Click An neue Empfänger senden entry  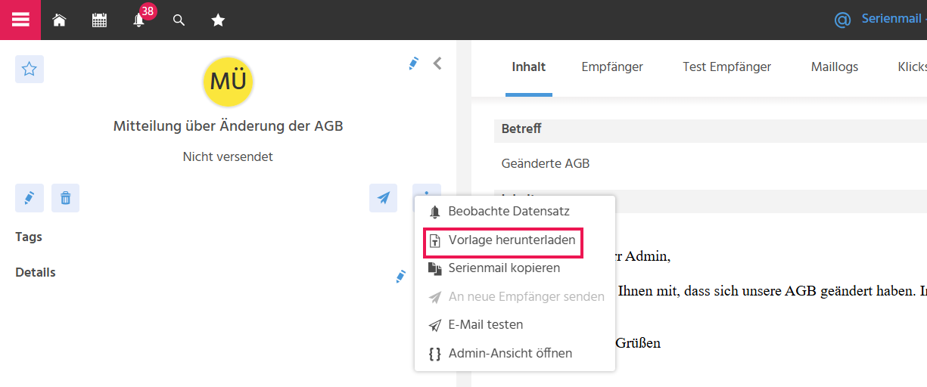[x=515, y=297]
